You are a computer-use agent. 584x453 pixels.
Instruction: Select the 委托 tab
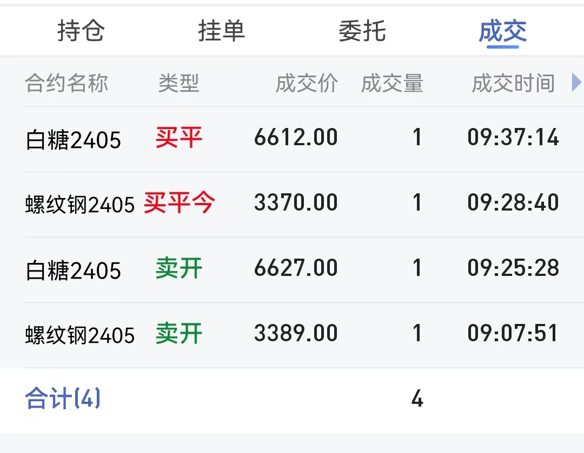tap(362, 31)
